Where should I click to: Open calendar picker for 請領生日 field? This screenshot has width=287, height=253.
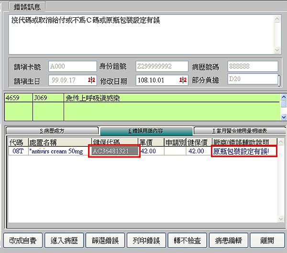tap(92, 80)
